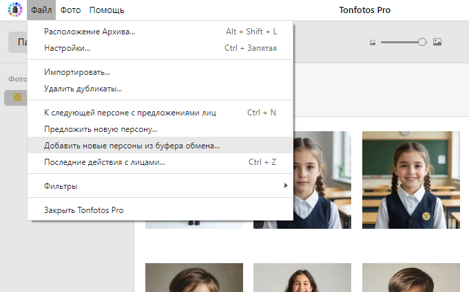Screen dimensions: 469x292
Task: Open Последние действия с лицами...
Action: point(104,162)
